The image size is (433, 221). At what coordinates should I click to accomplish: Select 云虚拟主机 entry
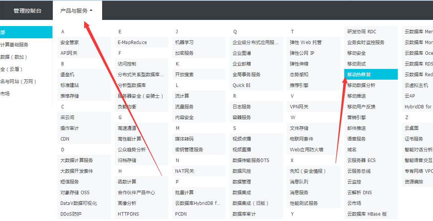point(417,85)
